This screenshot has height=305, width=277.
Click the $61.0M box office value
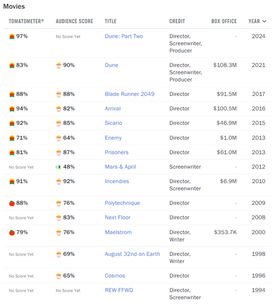227,152
